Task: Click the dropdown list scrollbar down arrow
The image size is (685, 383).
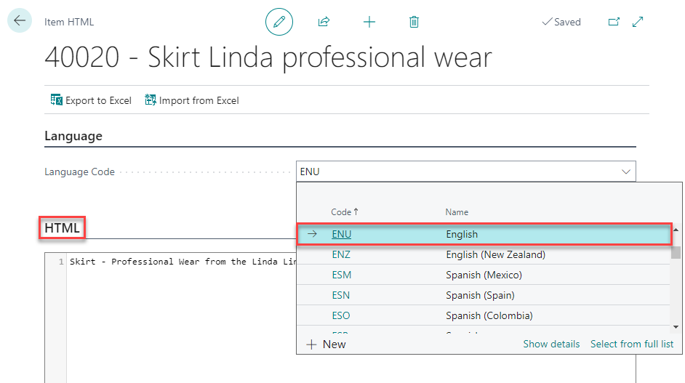Action: point(676,326)
